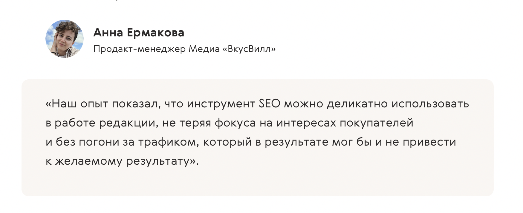
Task: Click the surname "Ермакова" in heading
Action: pyautogui.click(x=155, y=33)
